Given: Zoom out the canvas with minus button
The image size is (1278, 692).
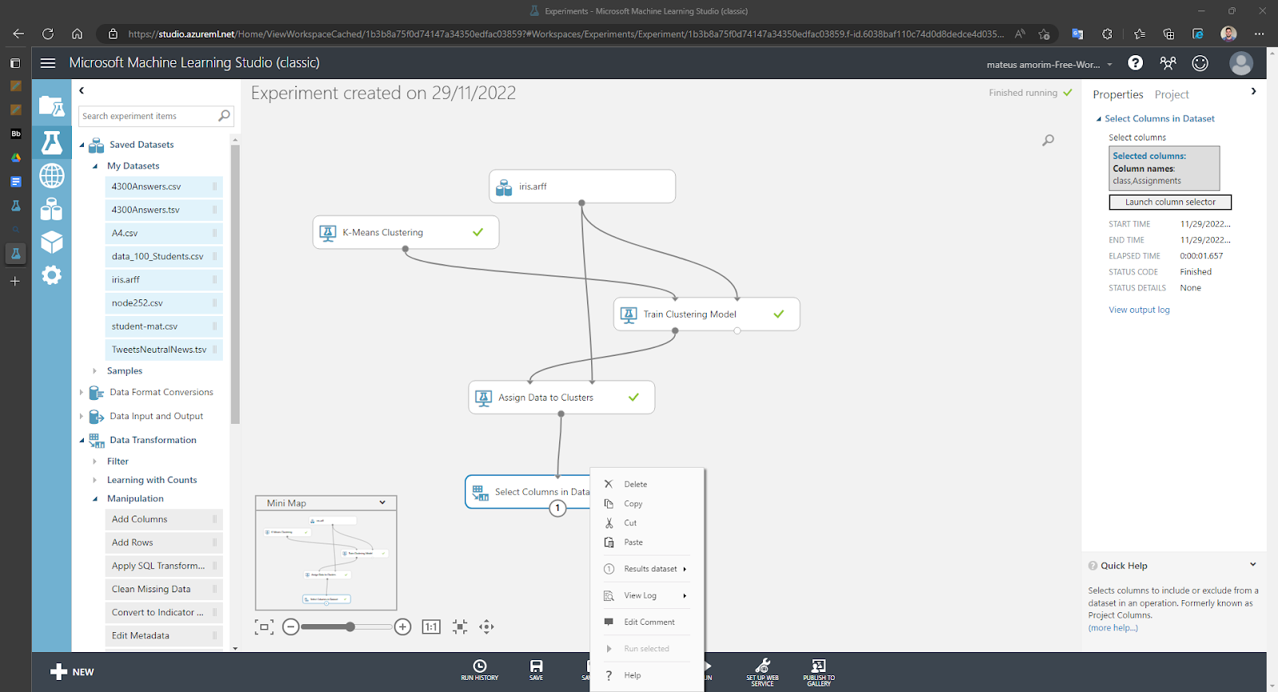Looking at the screenshot, I should click(292, 627).
